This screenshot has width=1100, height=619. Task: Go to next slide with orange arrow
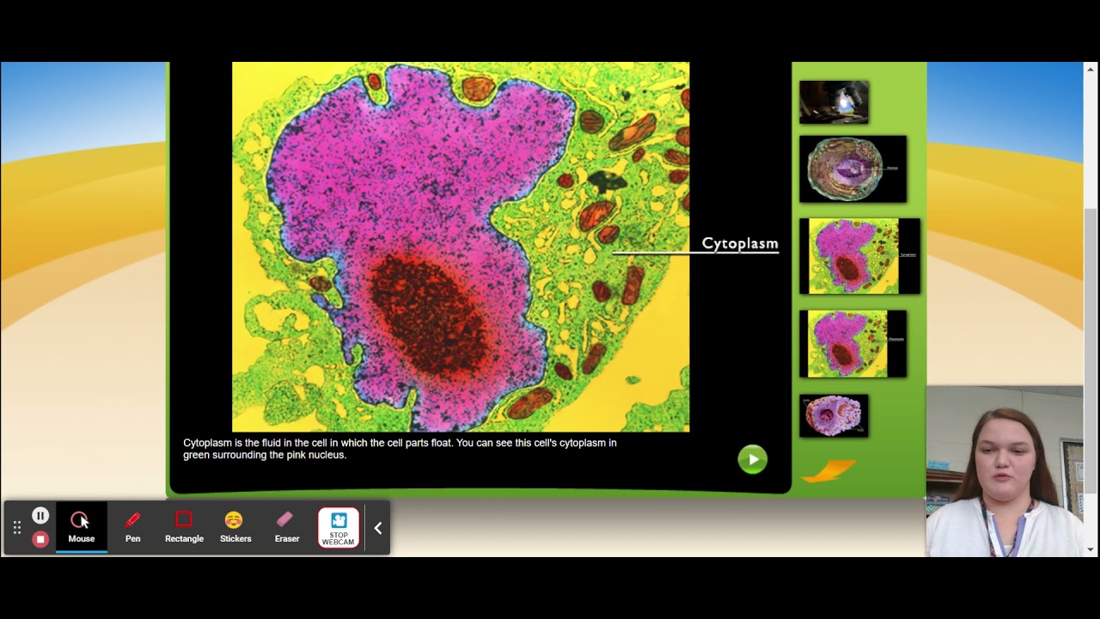828,470
